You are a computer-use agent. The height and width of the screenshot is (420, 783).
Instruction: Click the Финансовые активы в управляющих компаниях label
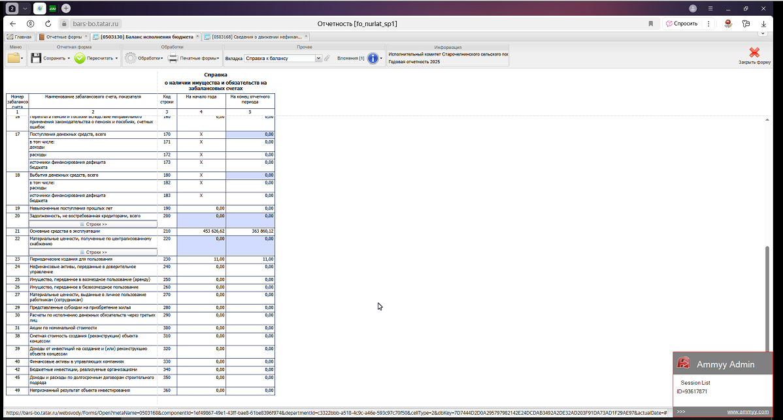[x=77, y=362]
